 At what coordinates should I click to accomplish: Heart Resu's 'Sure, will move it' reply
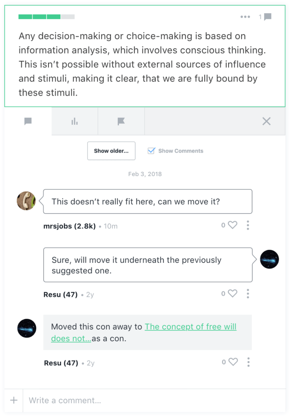pyautogui.click(x=232, y=293)
